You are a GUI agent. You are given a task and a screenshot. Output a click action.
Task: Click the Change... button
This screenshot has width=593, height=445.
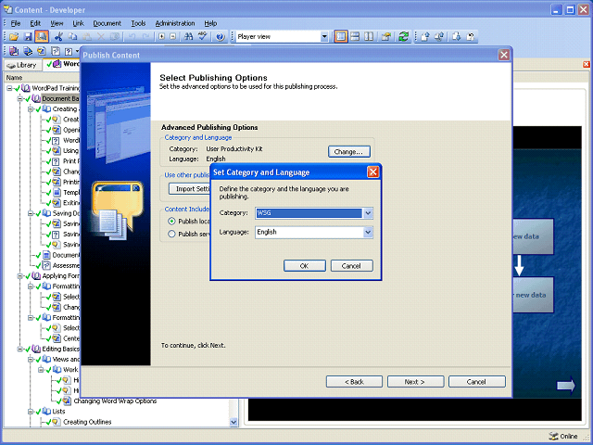pyautogui.click(x=349, y=152)
